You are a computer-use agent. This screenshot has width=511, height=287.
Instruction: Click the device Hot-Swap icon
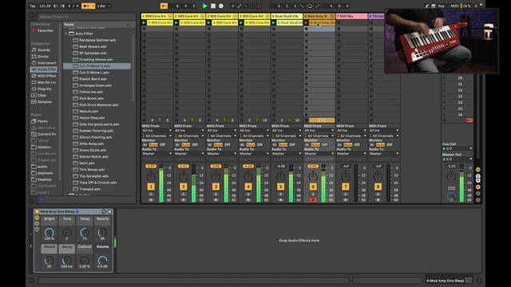(104, 211)
